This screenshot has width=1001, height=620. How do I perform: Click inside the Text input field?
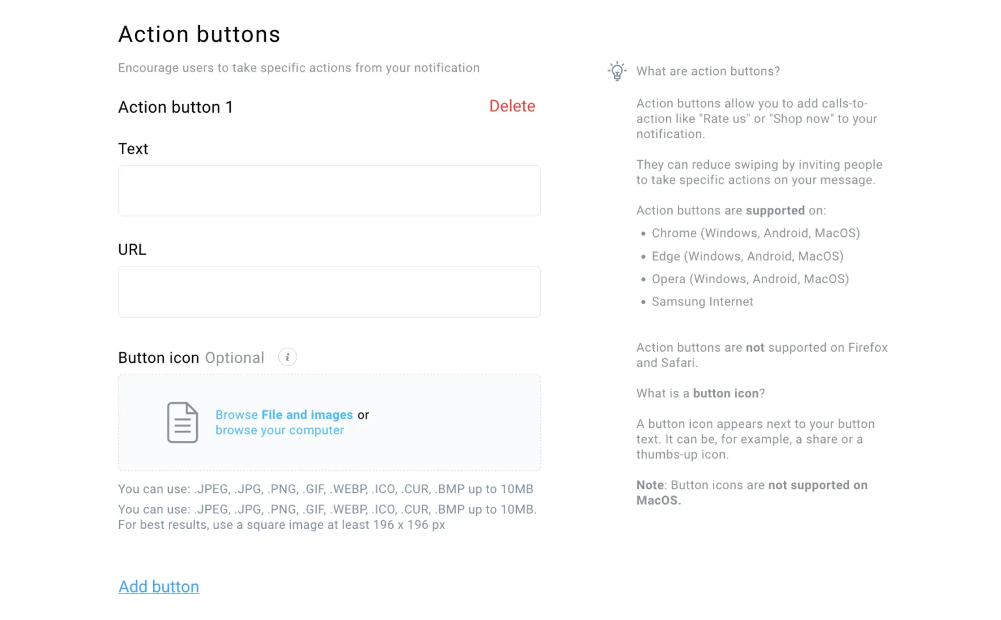[x=329, y=191]
